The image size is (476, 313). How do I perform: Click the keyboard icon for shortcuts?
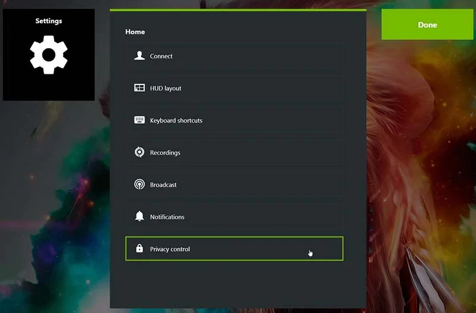pyautogui.click(x=139, y=120)
